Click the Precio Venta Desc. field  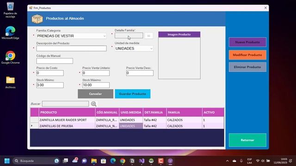tap(140, 73)
